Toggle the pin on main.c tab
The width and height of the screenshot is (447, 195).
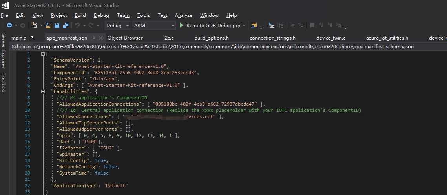(x=32, y=38)
